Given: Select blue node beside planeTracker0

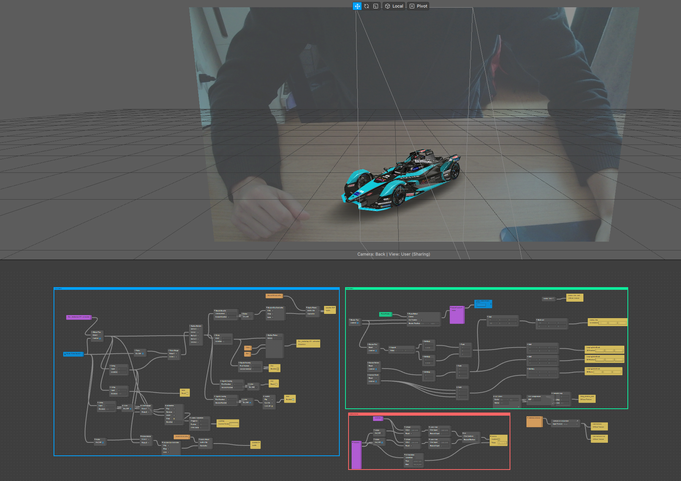Looking at the screenshot, I should [x=483, y=304].
